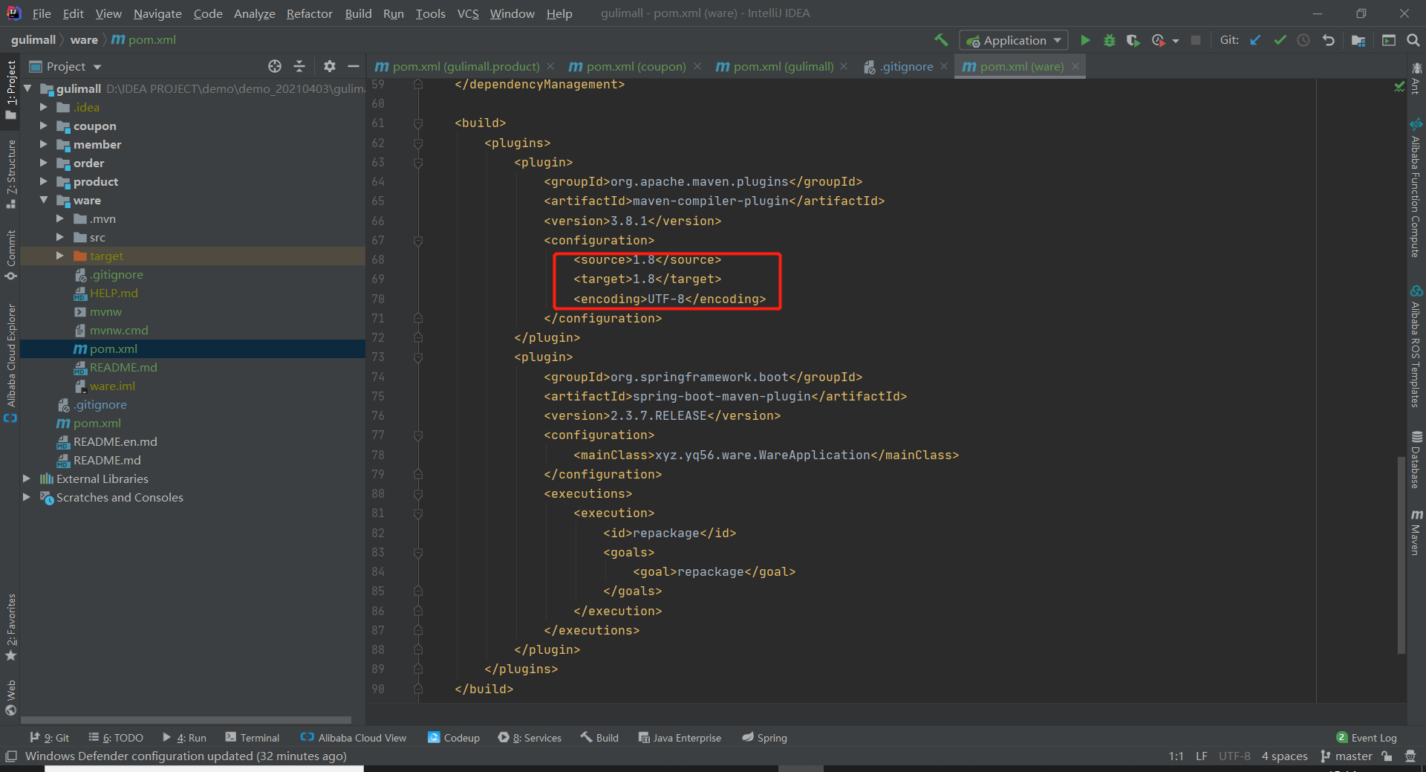This screenshot has width=1426, height=772.
Task: Expand the target folder
Action: (x=59, y=256)
